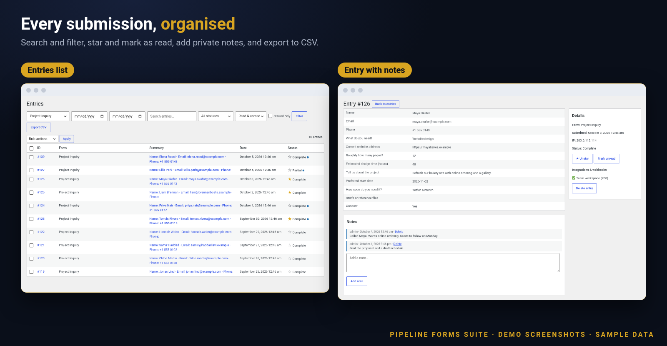Open calendar picker on second date field
The width and height of the screenshot is (667, 346).
pyautogui.click(x=140, y=116)
